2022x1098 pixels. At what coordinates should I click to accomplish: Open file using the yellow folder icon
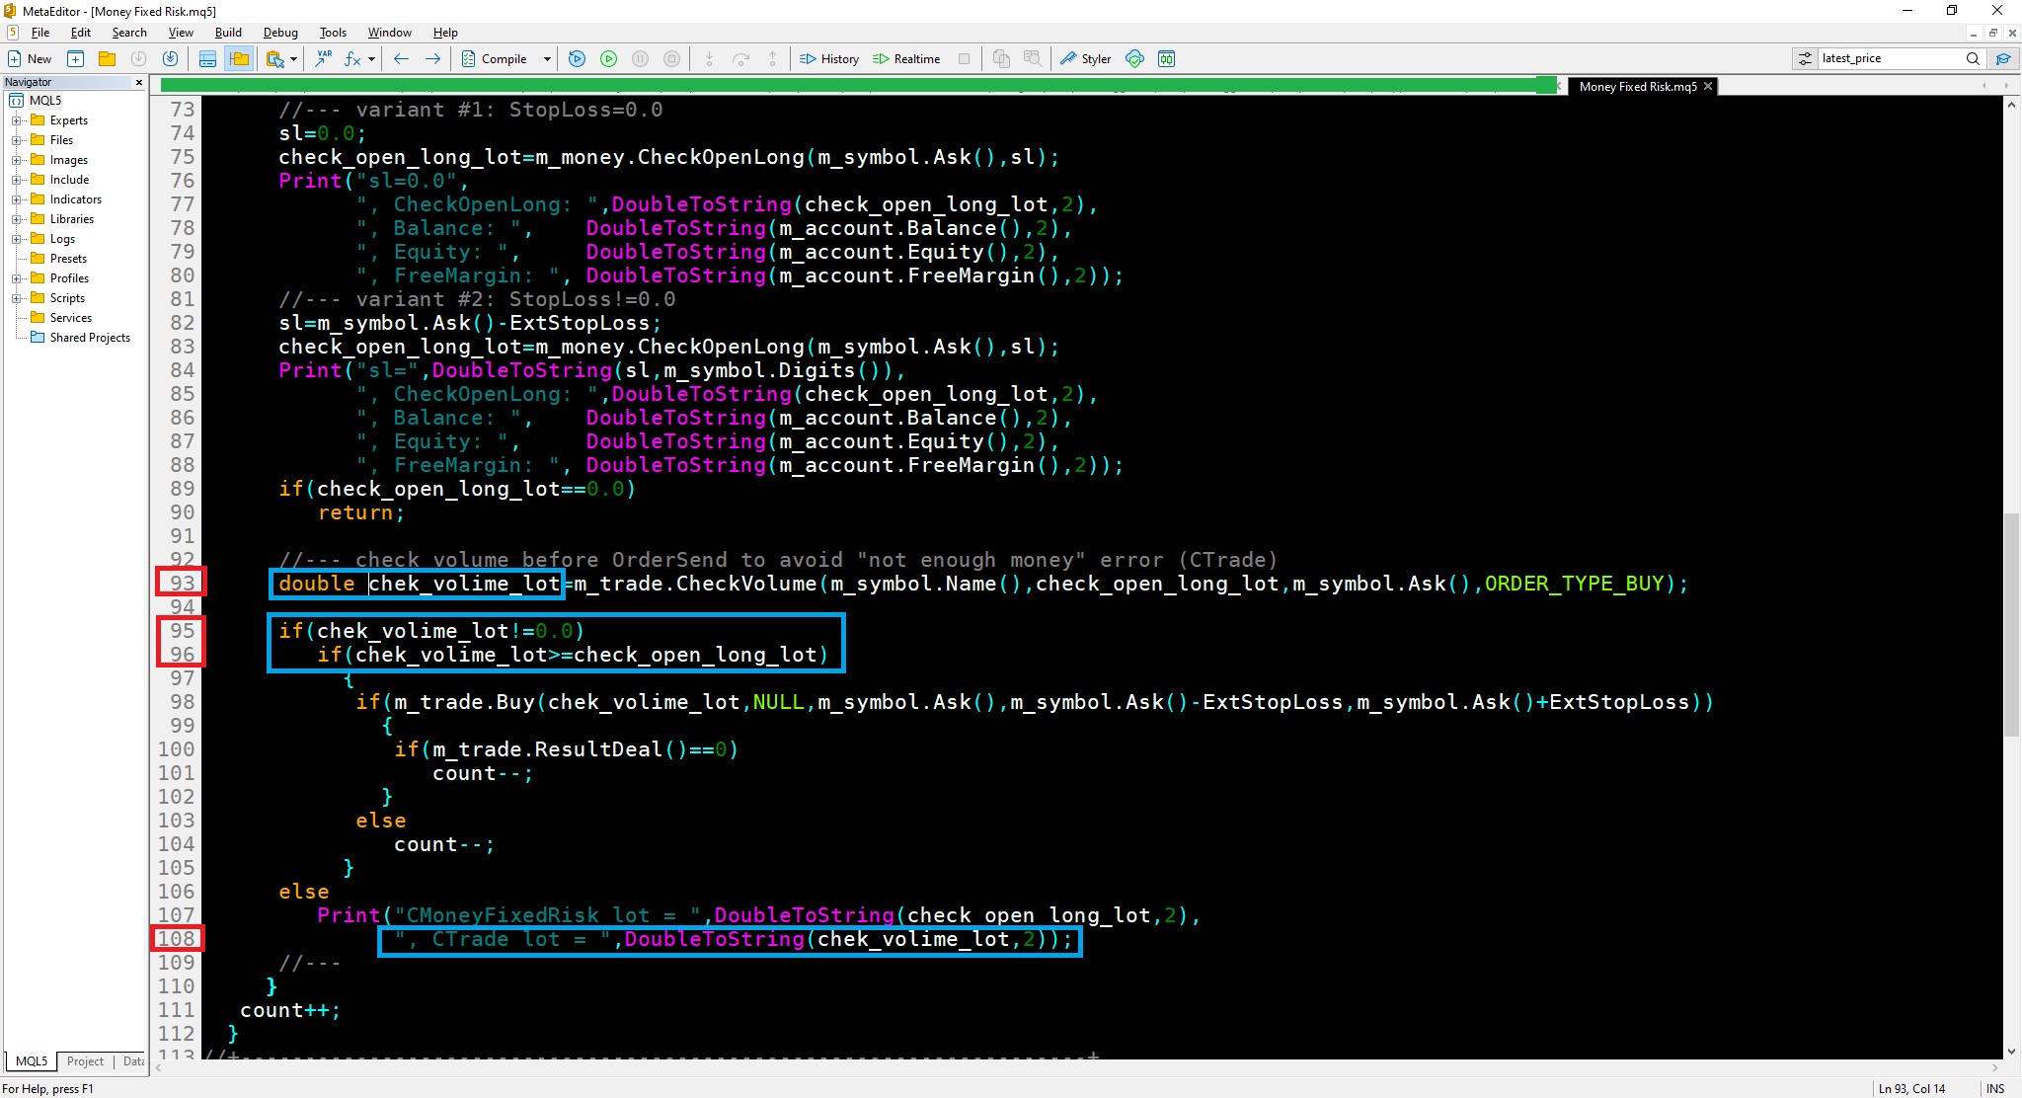coord(107,59)
